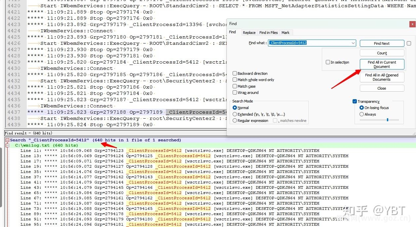Toggle Match whole word only
Screen dimensions: 416x227
pos(235,80)
